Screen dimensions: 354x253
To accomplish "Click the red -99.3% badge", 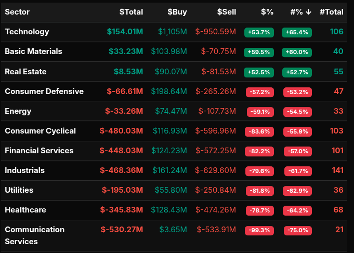I will pos(259,230).
